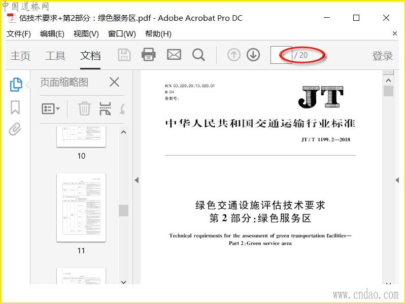Screen dimensions: 406x304
Task: Switch to the 文档 tab
Action: pyautogui.click(x=90, y=56)
